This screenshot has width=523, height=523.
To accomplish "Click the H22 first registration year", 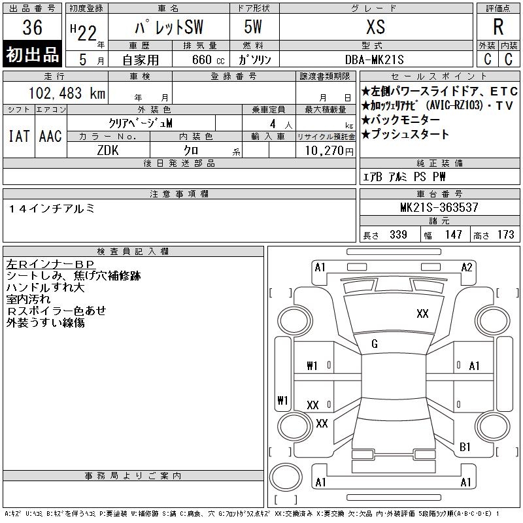I will click(84, 32).
